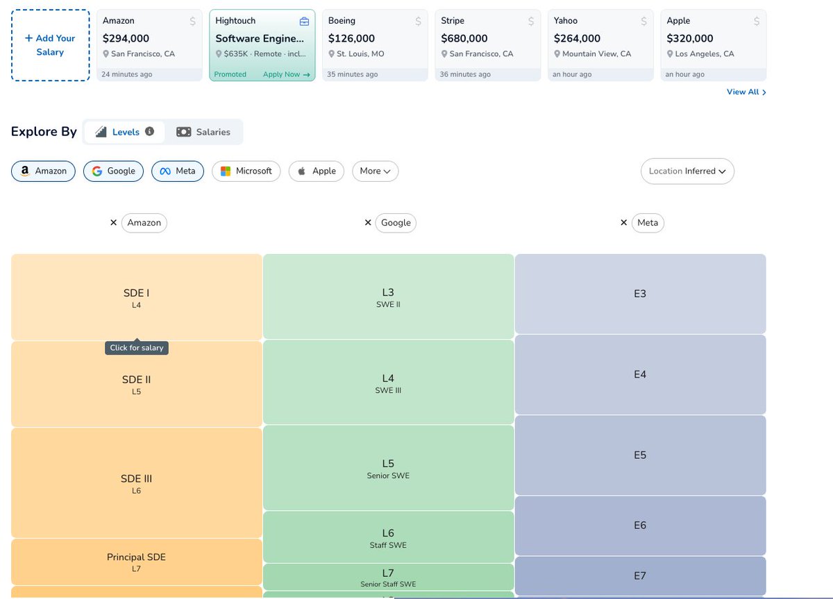Click the dollar icon on Stripe salary card

[x=531, y=22]
